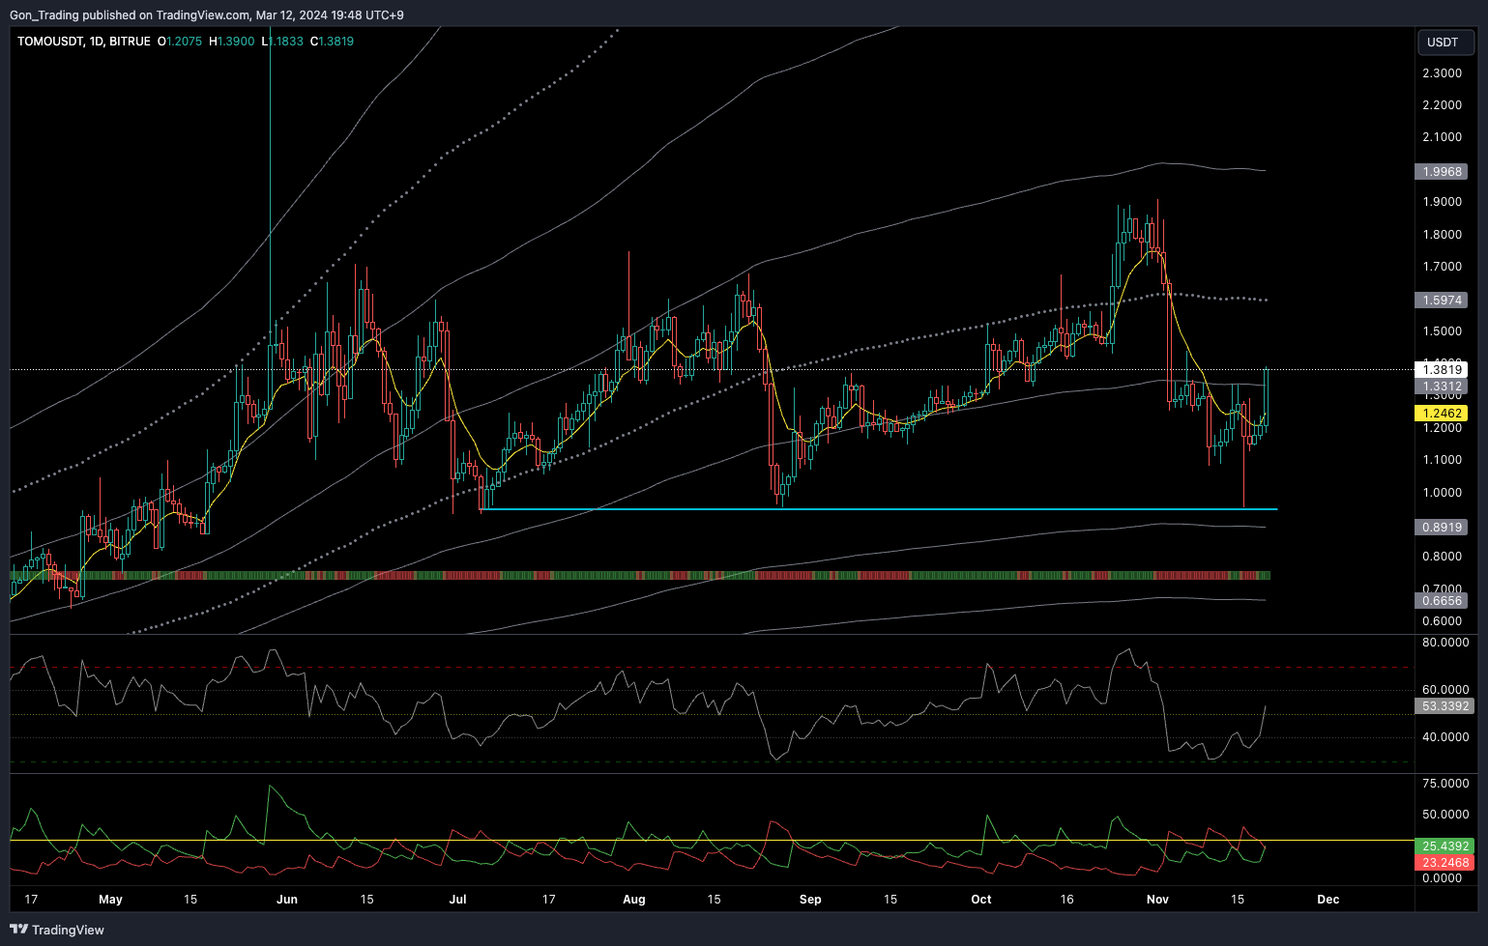Click the Jul label on time axis
The height and width of the screenshot is (946, 1488).
pos(457,900)
